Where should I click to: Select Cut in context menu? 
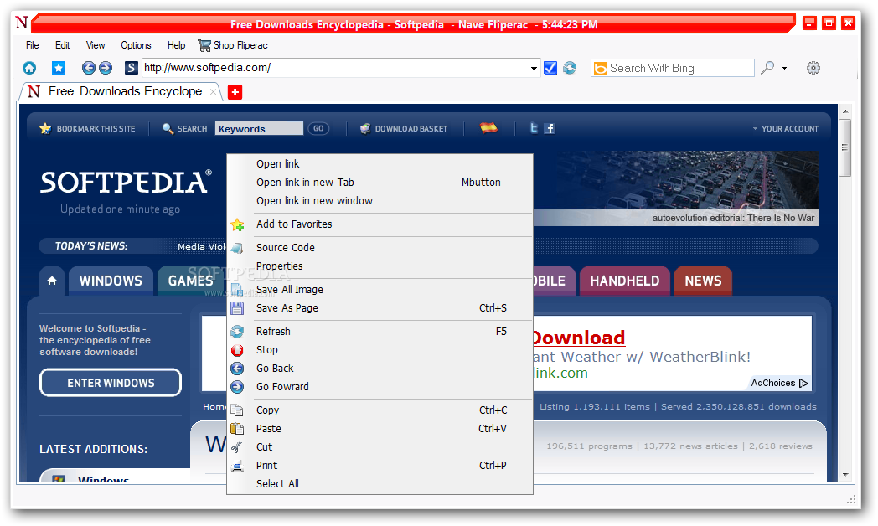380,447
